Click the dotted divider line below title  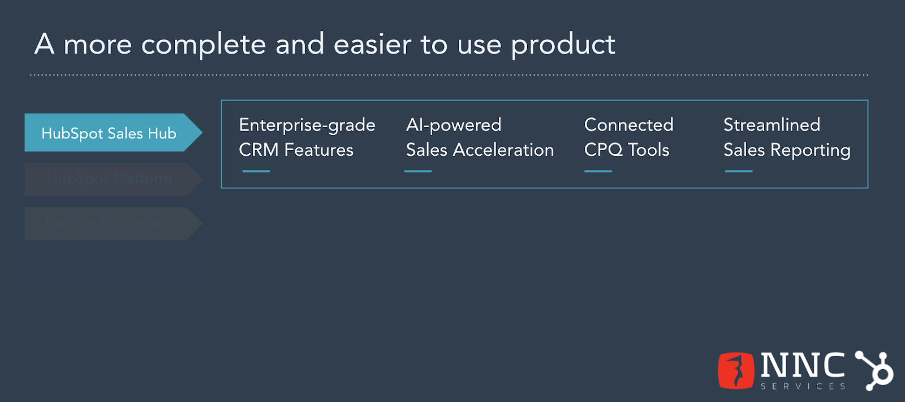tap(449, 75)
